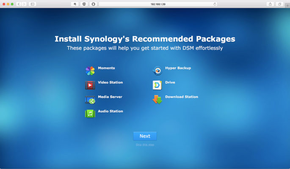This screenshot has height=169, width=290.
Task: Click the Drive package icon
Action: click(x=157, y=85)
